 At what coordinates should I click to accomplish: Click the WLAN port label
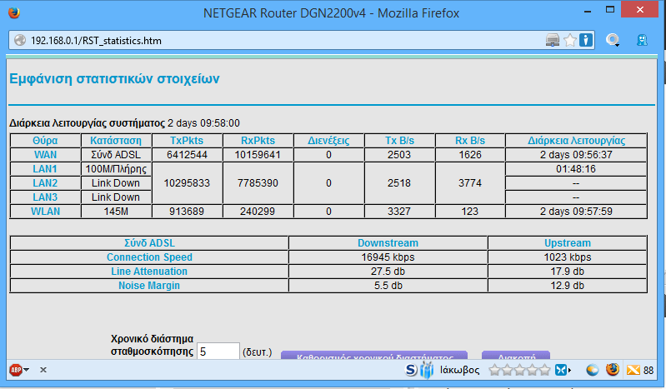point(46,211)
